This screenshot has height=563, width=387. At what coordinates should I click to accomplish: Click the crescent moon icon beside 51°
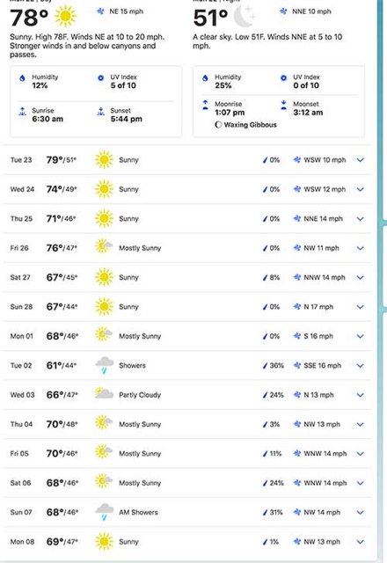tap(245, 17)
